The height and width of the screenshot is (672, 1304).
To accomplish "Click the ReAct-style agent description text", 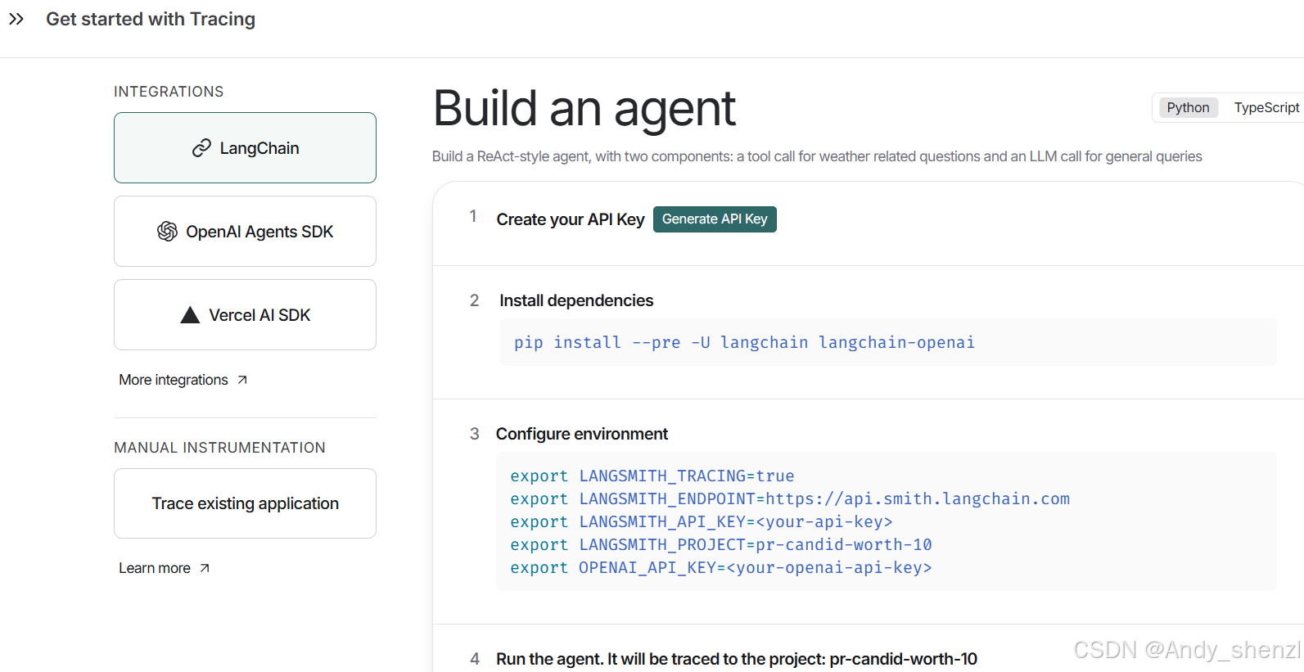I will (x=817, y=156).
